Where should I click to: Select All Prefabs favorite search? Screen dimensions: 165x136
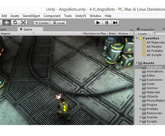click(155, 51)
